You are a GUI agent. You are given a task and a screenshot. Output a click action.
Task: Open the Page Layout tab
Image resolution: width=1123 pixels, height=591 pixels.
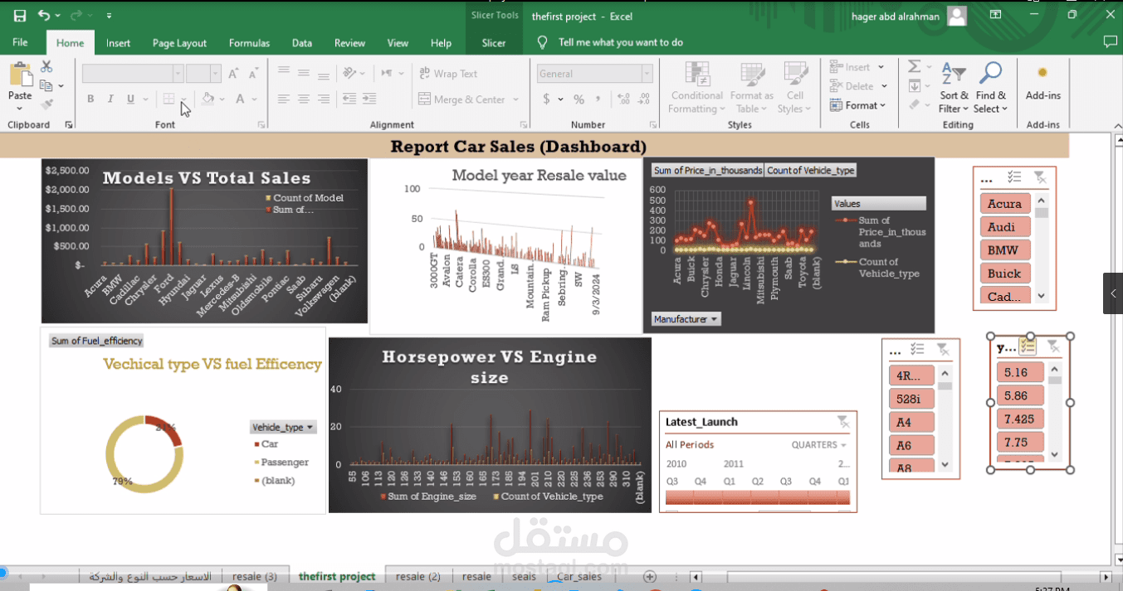[179, 43]
